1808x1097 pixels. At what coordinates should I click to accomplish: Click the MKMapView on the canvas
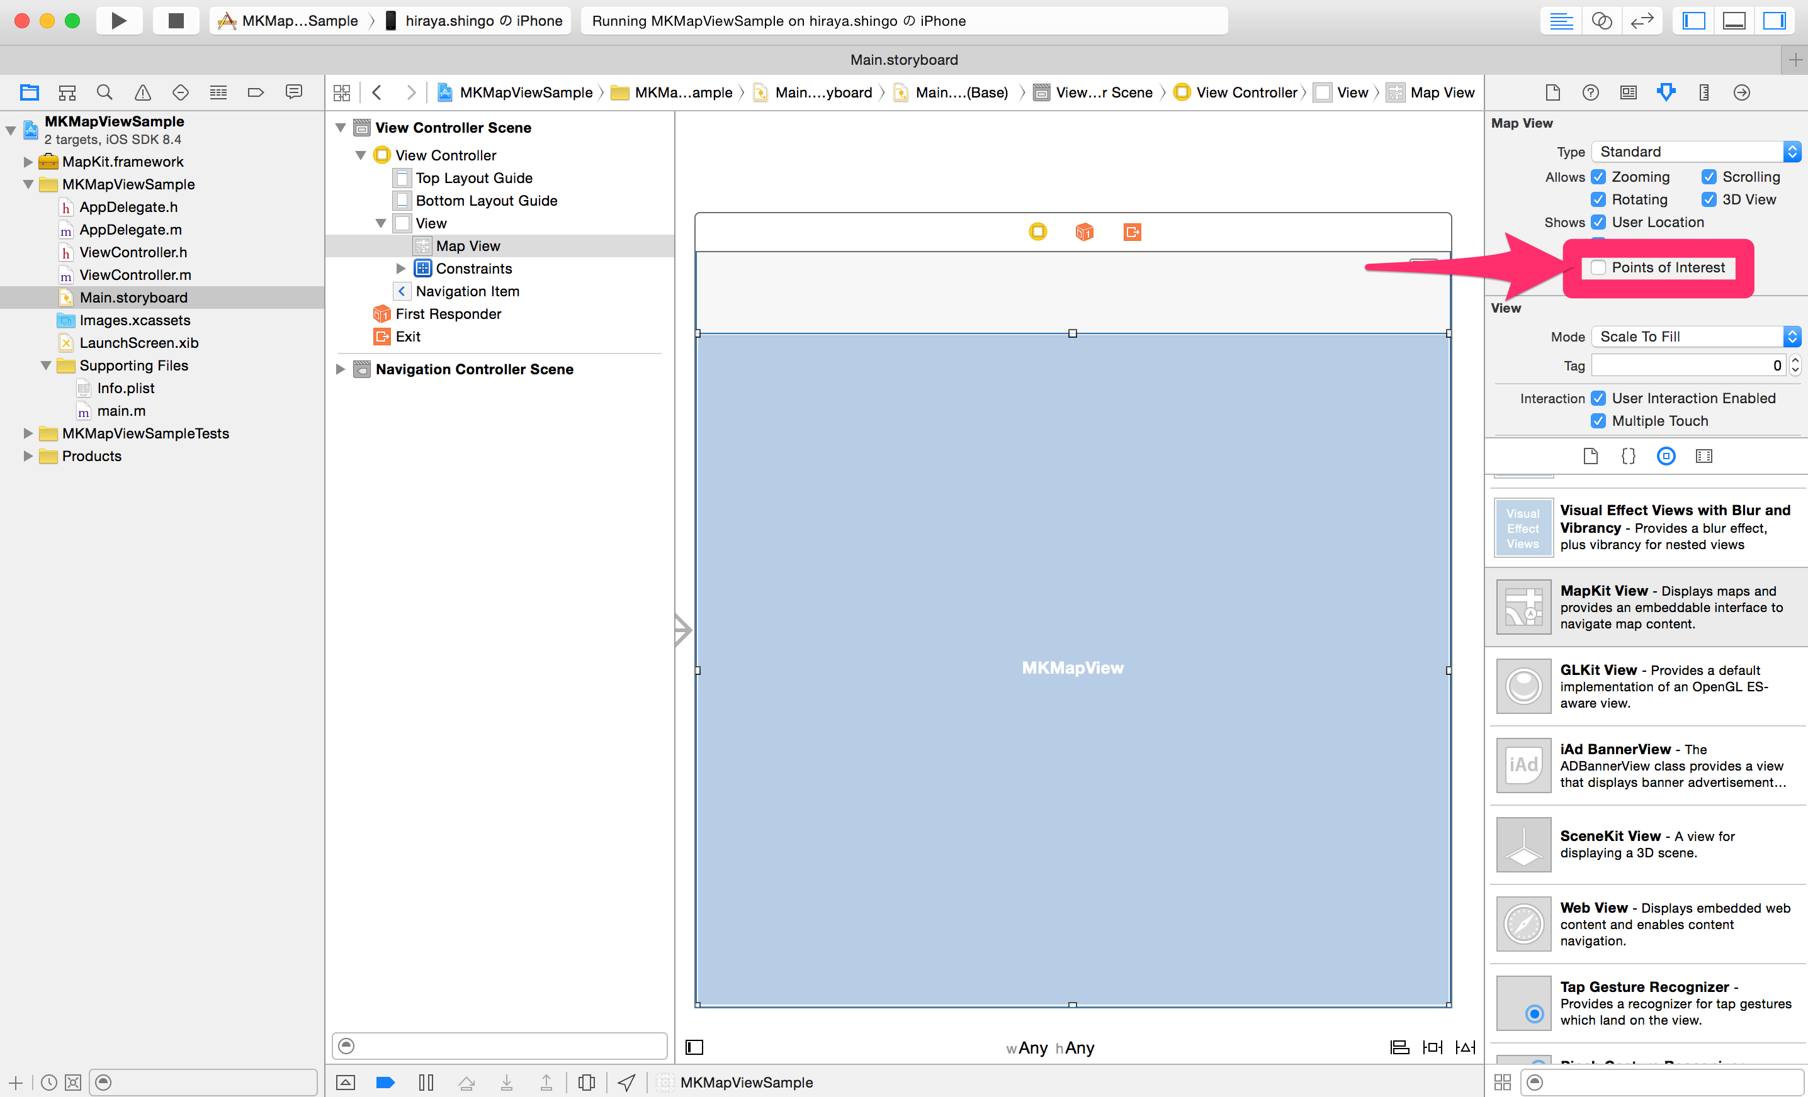click(x=1072, y=668)
